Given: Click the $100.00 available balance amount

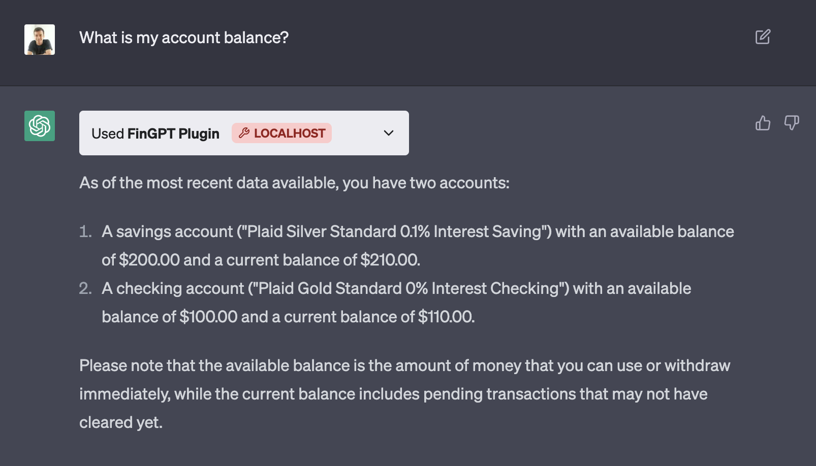Looking at the screenshot, I should pyautogui.click(x=208, y=317).
